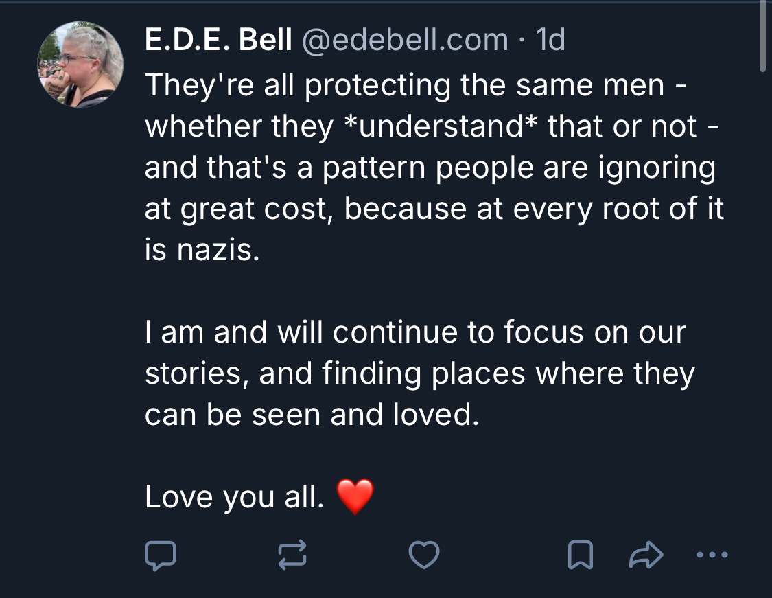Click the paragraph starting 'They're all protecting'

[x=434, y=168]
